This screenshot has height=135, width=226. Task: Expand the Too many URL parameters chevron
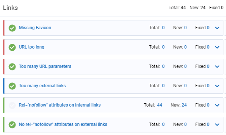[x=217, y=67]
